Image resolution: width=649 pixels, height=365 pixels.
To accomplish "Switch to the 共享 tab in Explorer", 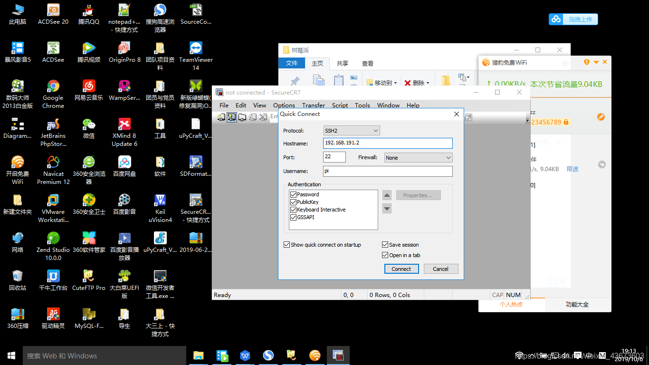I will pyautogui.click(x=342, y=63).
